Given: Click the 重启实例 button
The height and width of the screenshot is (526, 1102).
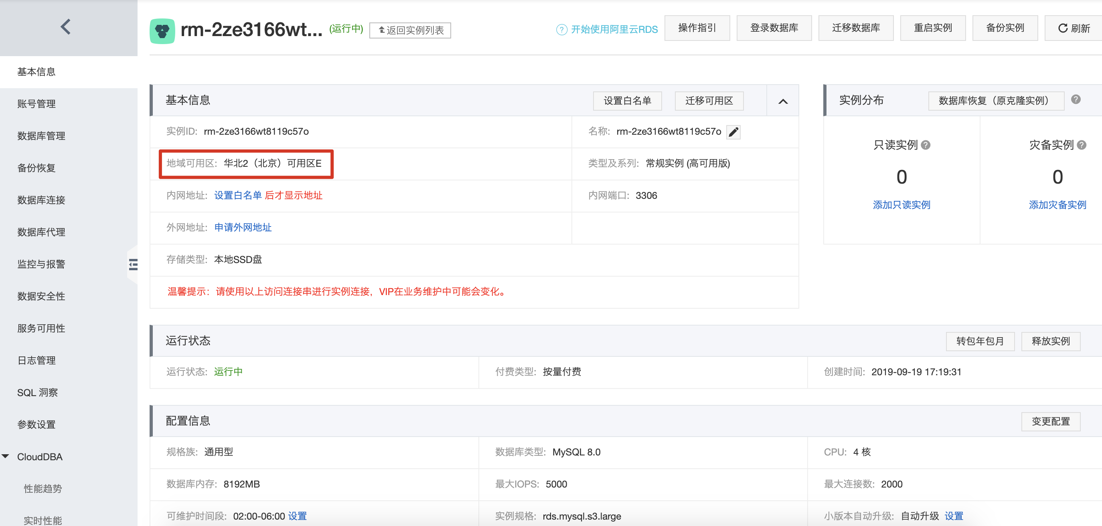Looking at the screenshot, I should point(933,28).
